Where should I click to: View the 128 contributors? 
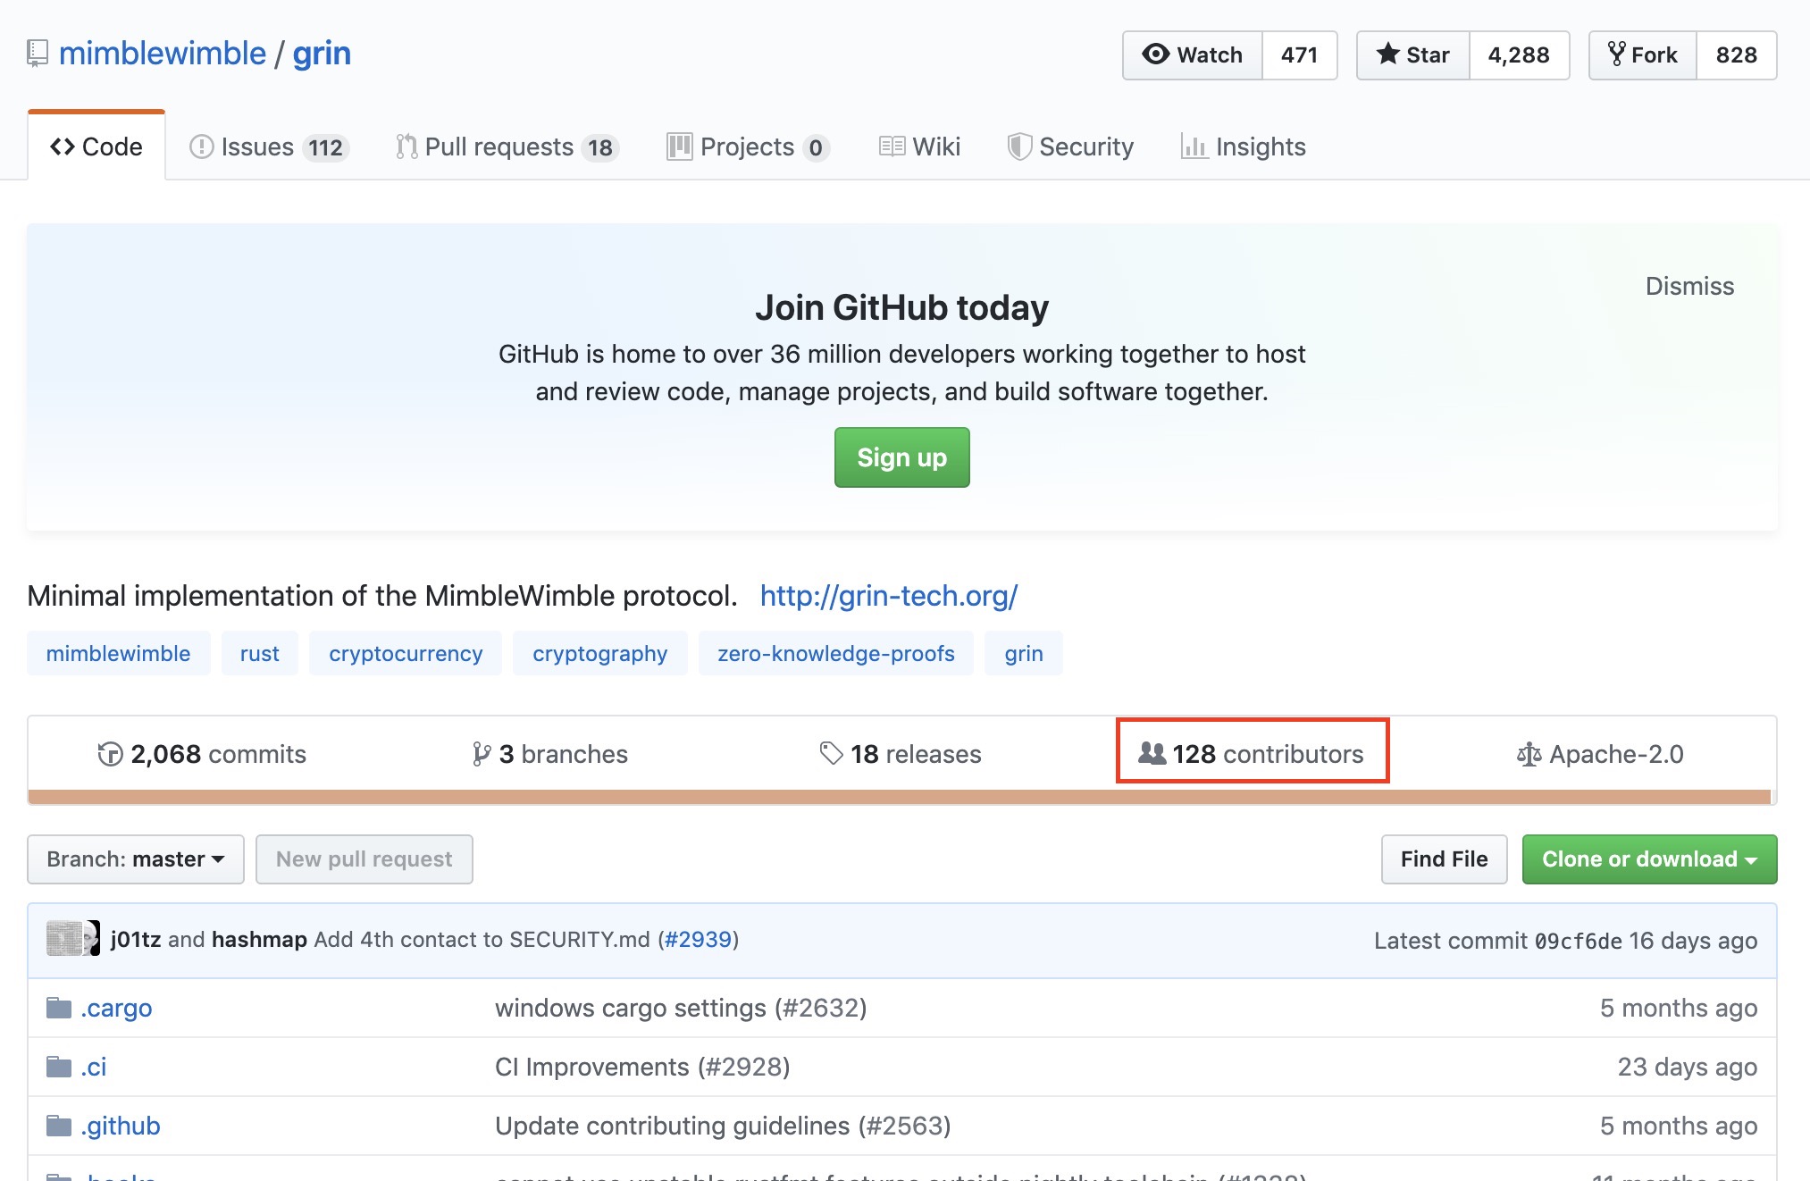point(1251,754)
